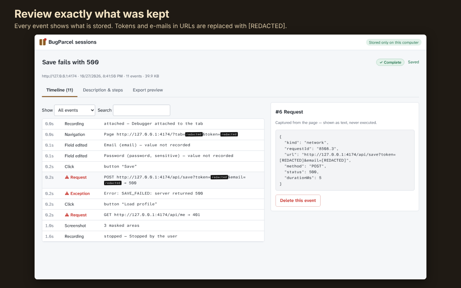The width and height of the screenshot is (461, 288).
Task: Open Description & steps tab
Action: coord(103,90)
